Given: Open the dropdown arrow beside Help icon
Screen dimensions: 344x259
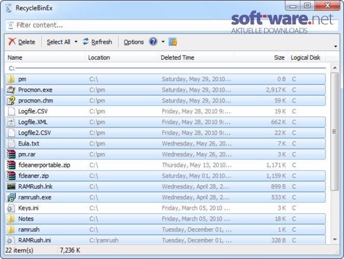Looking at the screenshot, I should [x=163, y=41].
